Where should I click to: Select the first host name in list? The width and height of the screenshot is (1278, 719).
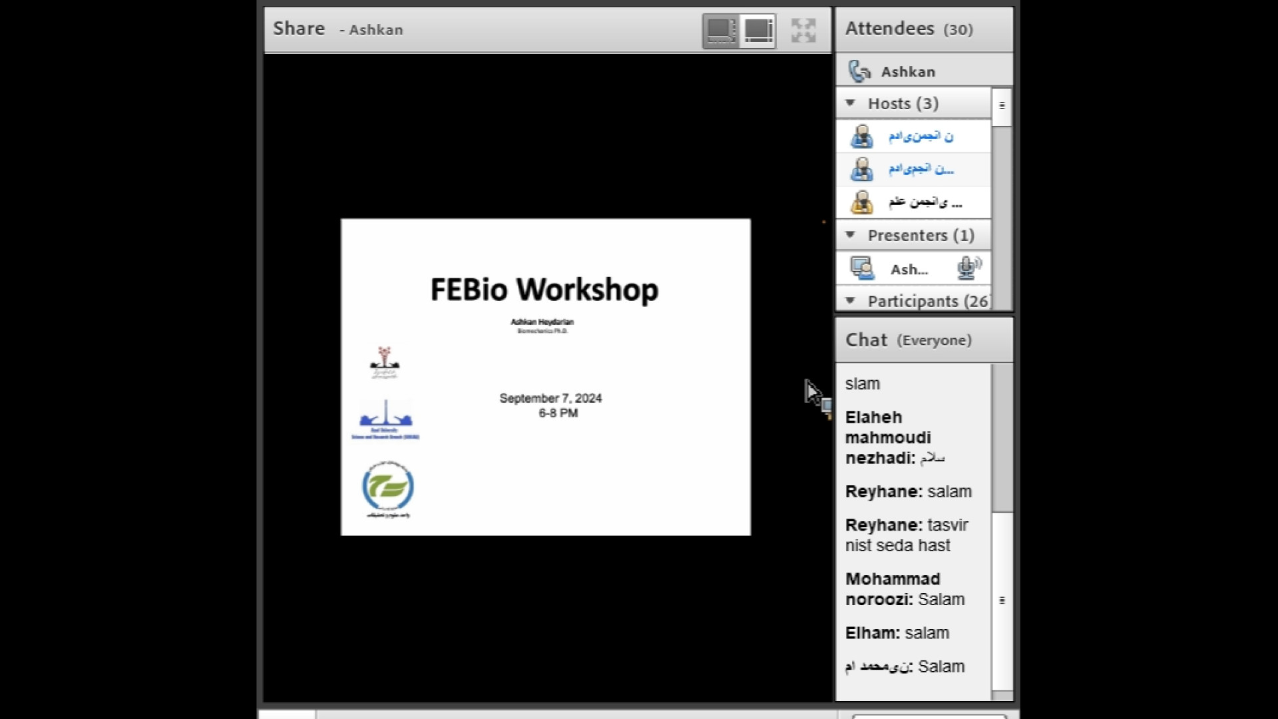921,136
